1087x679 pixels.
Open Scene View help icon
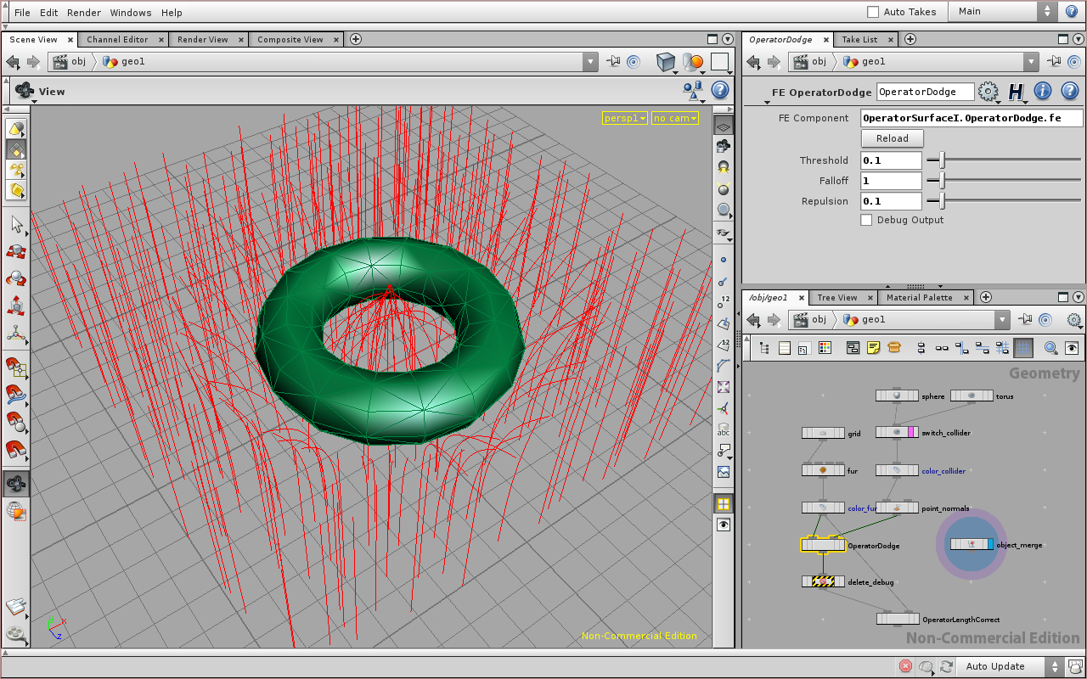719,90
